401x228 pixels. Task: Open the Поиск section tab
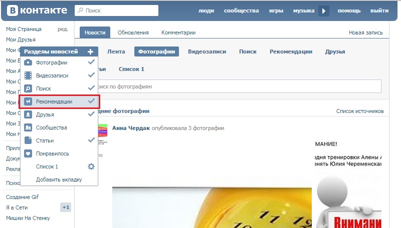(x=248, y=51)
